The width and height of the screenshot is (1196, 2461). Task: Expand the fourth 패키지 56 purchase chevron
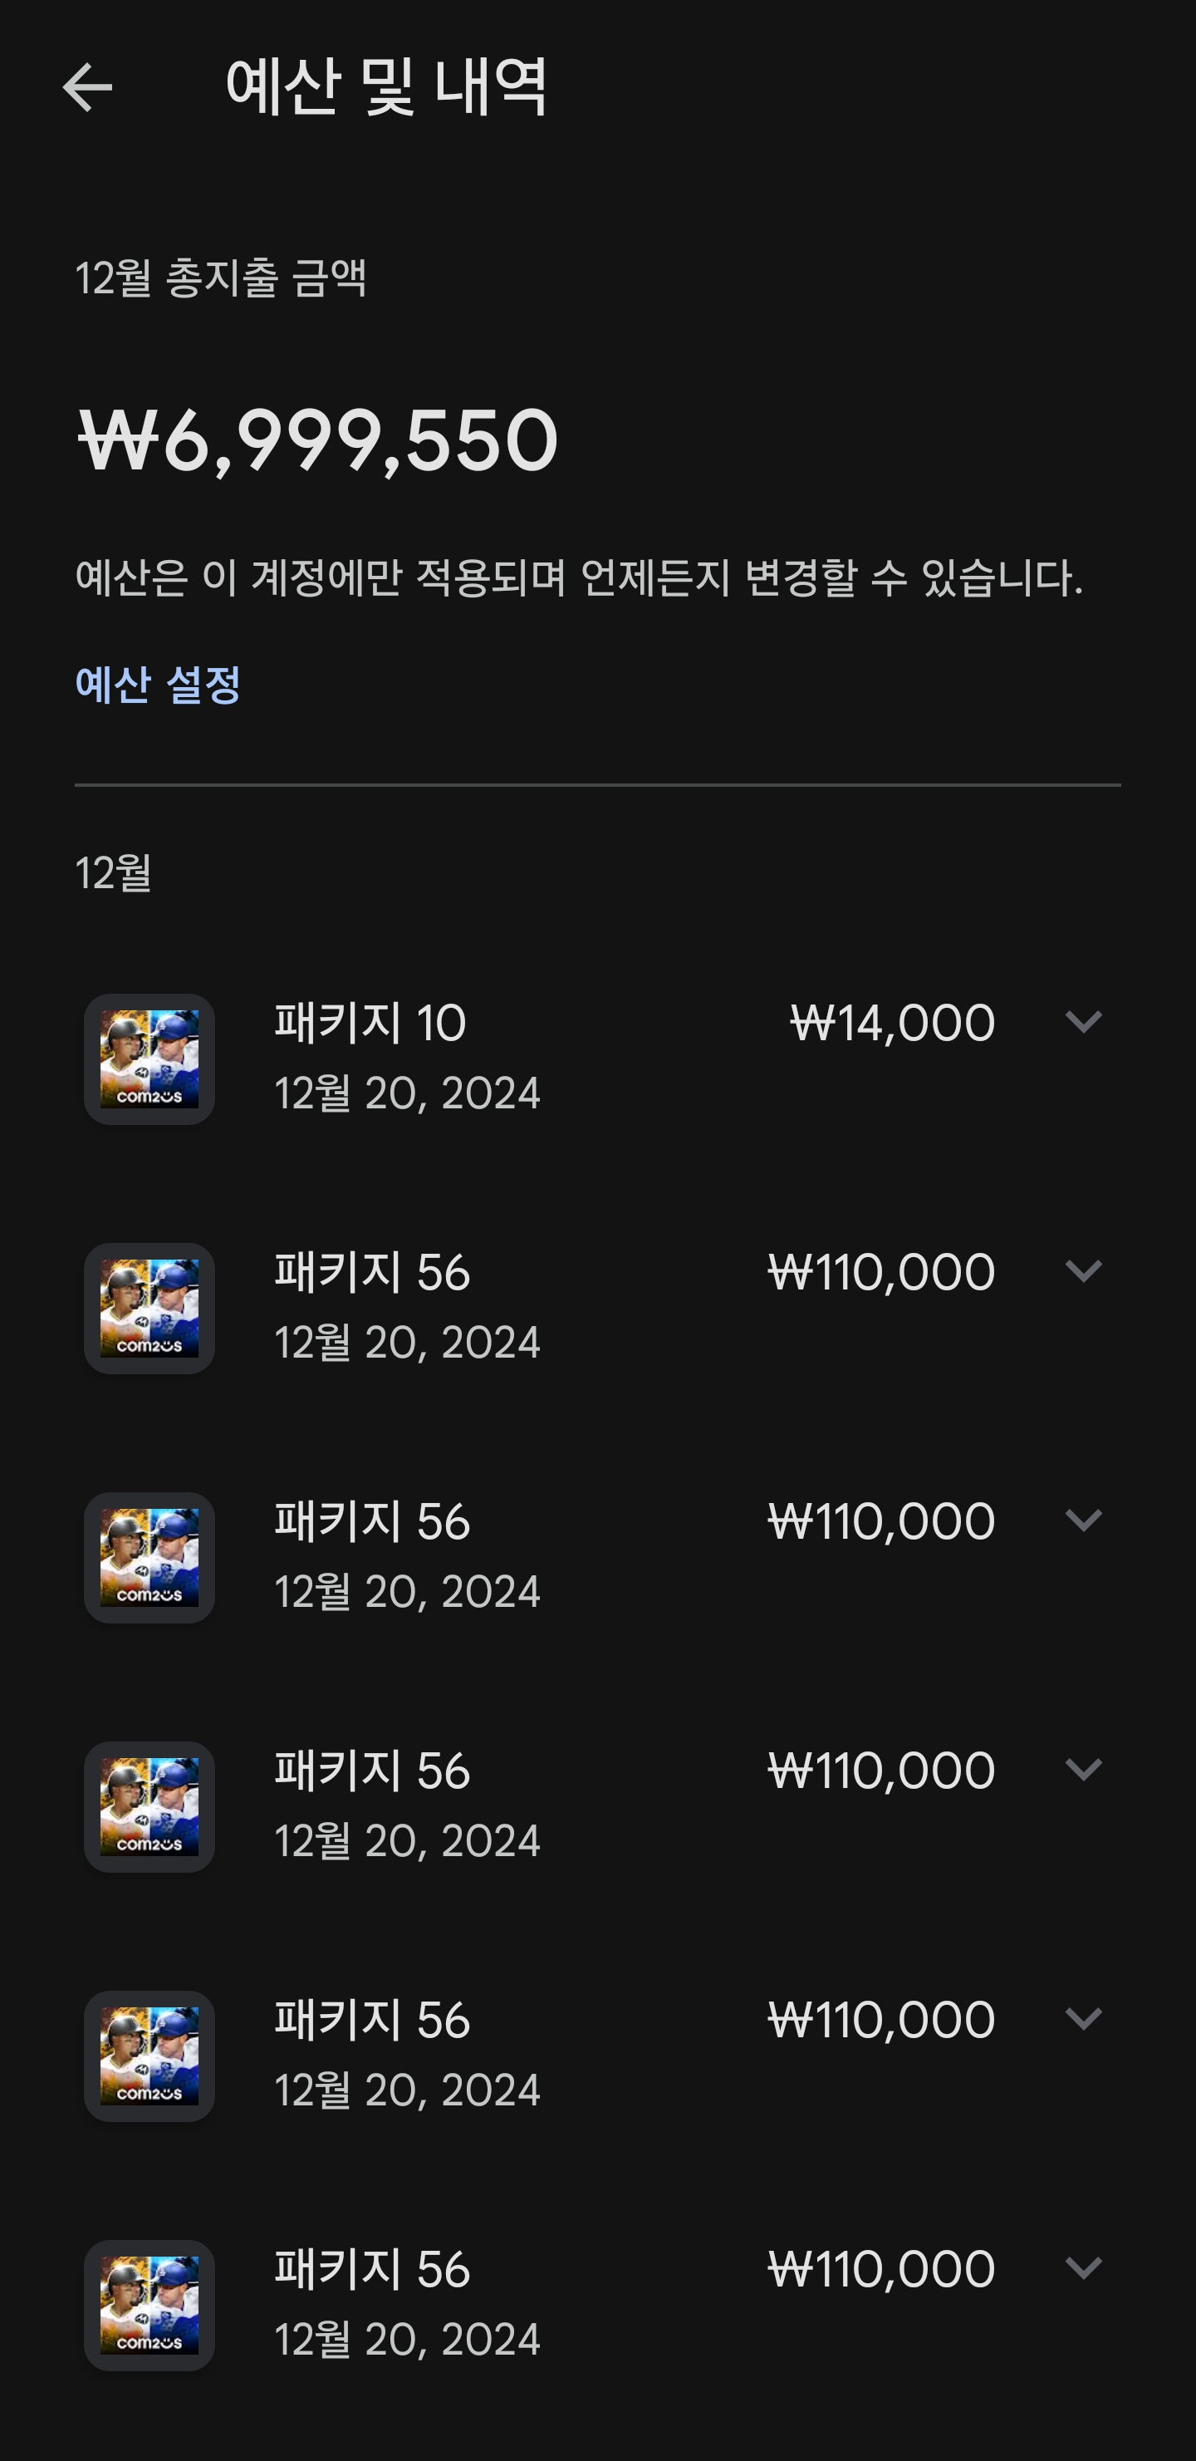click(x=1083, y=2020)
